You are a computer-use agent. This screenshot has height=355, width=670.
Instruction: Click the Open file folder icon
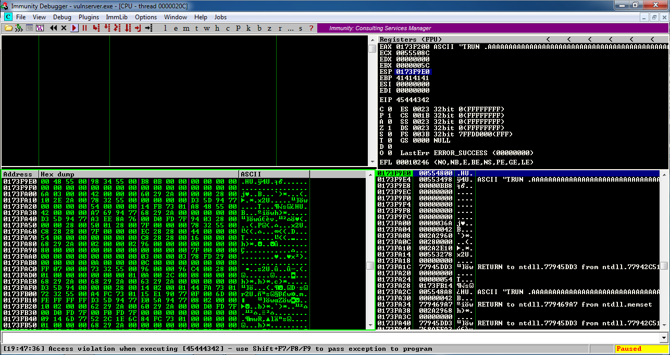8,28
